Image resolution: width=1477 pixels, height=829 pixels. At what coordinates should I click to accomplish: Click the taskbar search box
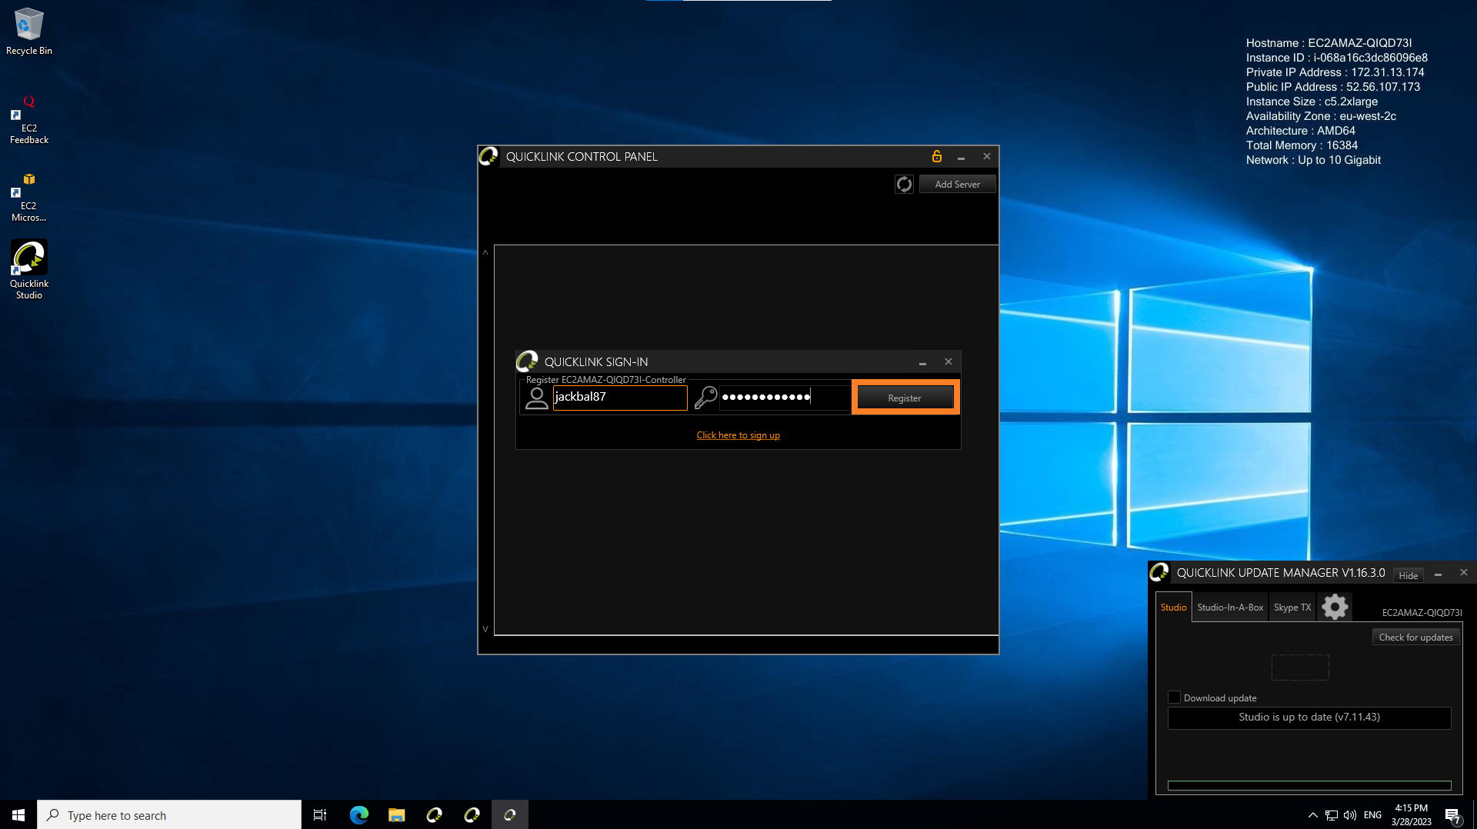169,815
